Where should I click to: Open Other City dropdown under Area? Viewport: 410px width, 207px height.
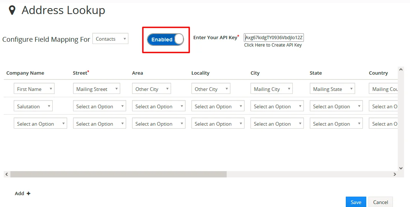[x=151, y=89]
